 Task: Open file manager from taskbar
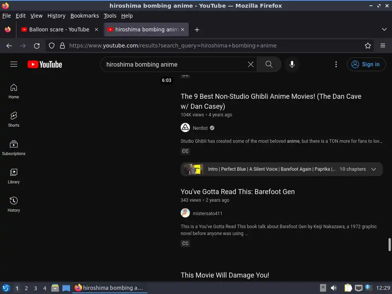[55, 288]
